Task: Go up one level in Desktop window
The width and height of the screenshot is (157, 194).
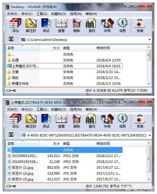Action: point(11,39)
